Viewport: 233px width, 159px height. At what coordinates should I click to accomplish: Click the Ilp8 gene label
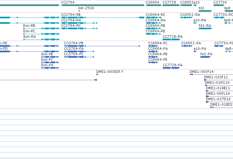(227, 8)
